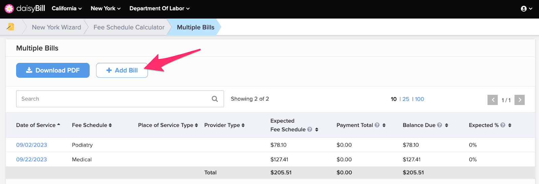539x184 pixels.
Task: Focus the Search input field
Action: [120, 99]
